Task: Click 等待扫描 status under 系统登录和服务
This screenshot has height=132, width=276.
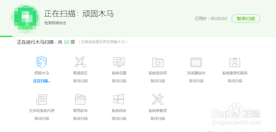Action: tap(235, 81)
